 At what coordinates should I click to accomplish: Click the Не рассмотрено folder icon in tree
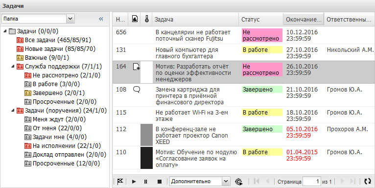pos(28,75)
